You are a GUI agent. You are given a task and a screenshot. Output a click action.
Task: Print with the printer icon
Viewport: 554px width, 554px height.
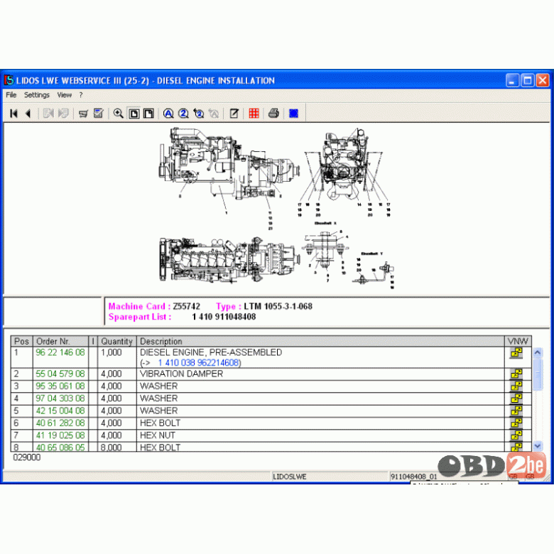coord(274,114)
